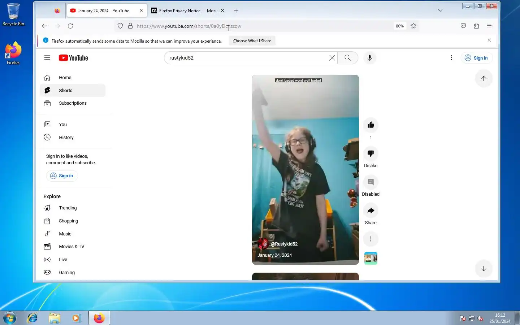520x325 pixels.
Task: Reset the 80% zoom indicator
Action: [x=399, y=26]
